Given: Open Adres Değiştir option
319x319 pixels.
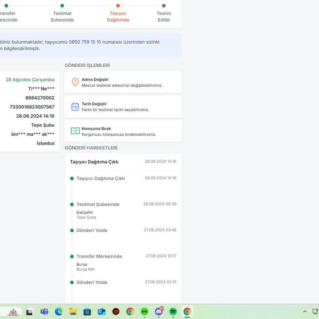Looking at the screenshot, I should 123,82.
